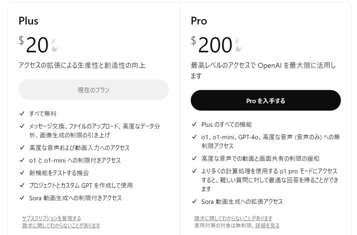Viewport: 357px width, 235px height.
Task: Click the checkmark beside 新機能をテストする機会
Action: pos(22,173)
